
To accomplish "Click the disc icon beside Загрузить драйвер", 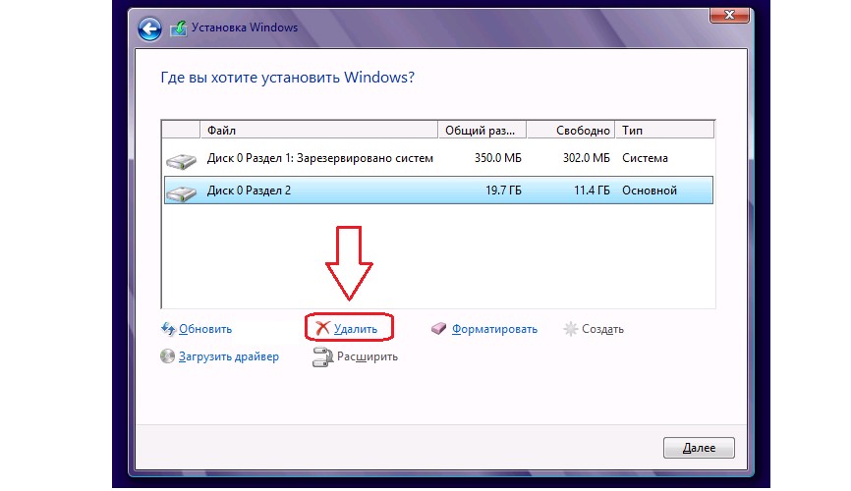I will pos(168,356).
